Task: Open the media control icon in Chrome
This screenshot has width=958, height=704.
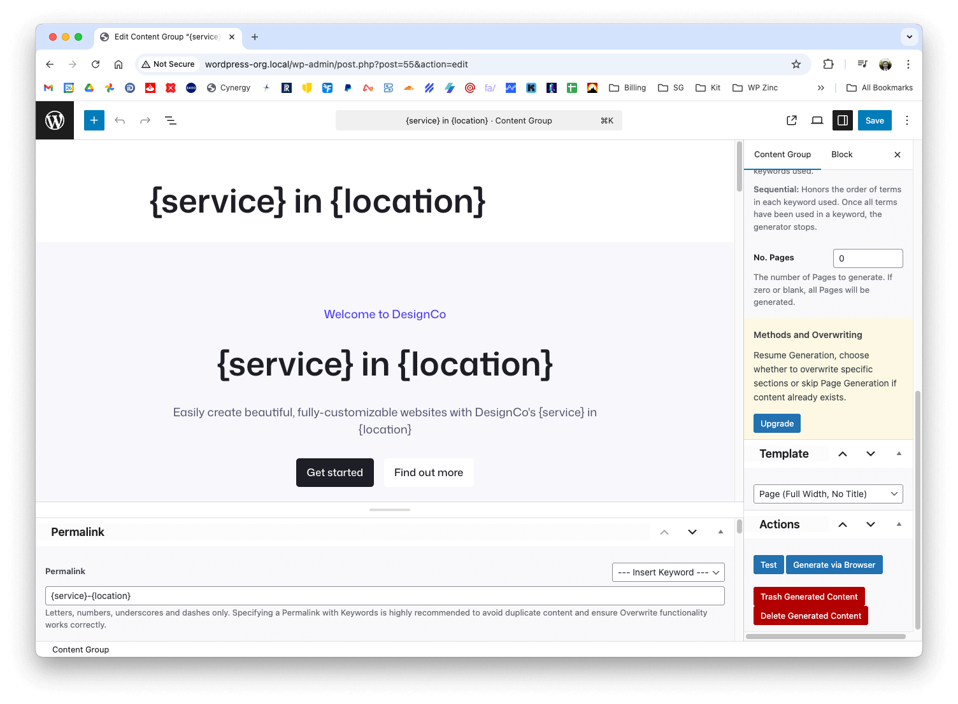Action: (862, 64)
